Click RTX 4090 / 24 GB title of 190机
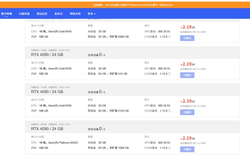 click(47, 55)
